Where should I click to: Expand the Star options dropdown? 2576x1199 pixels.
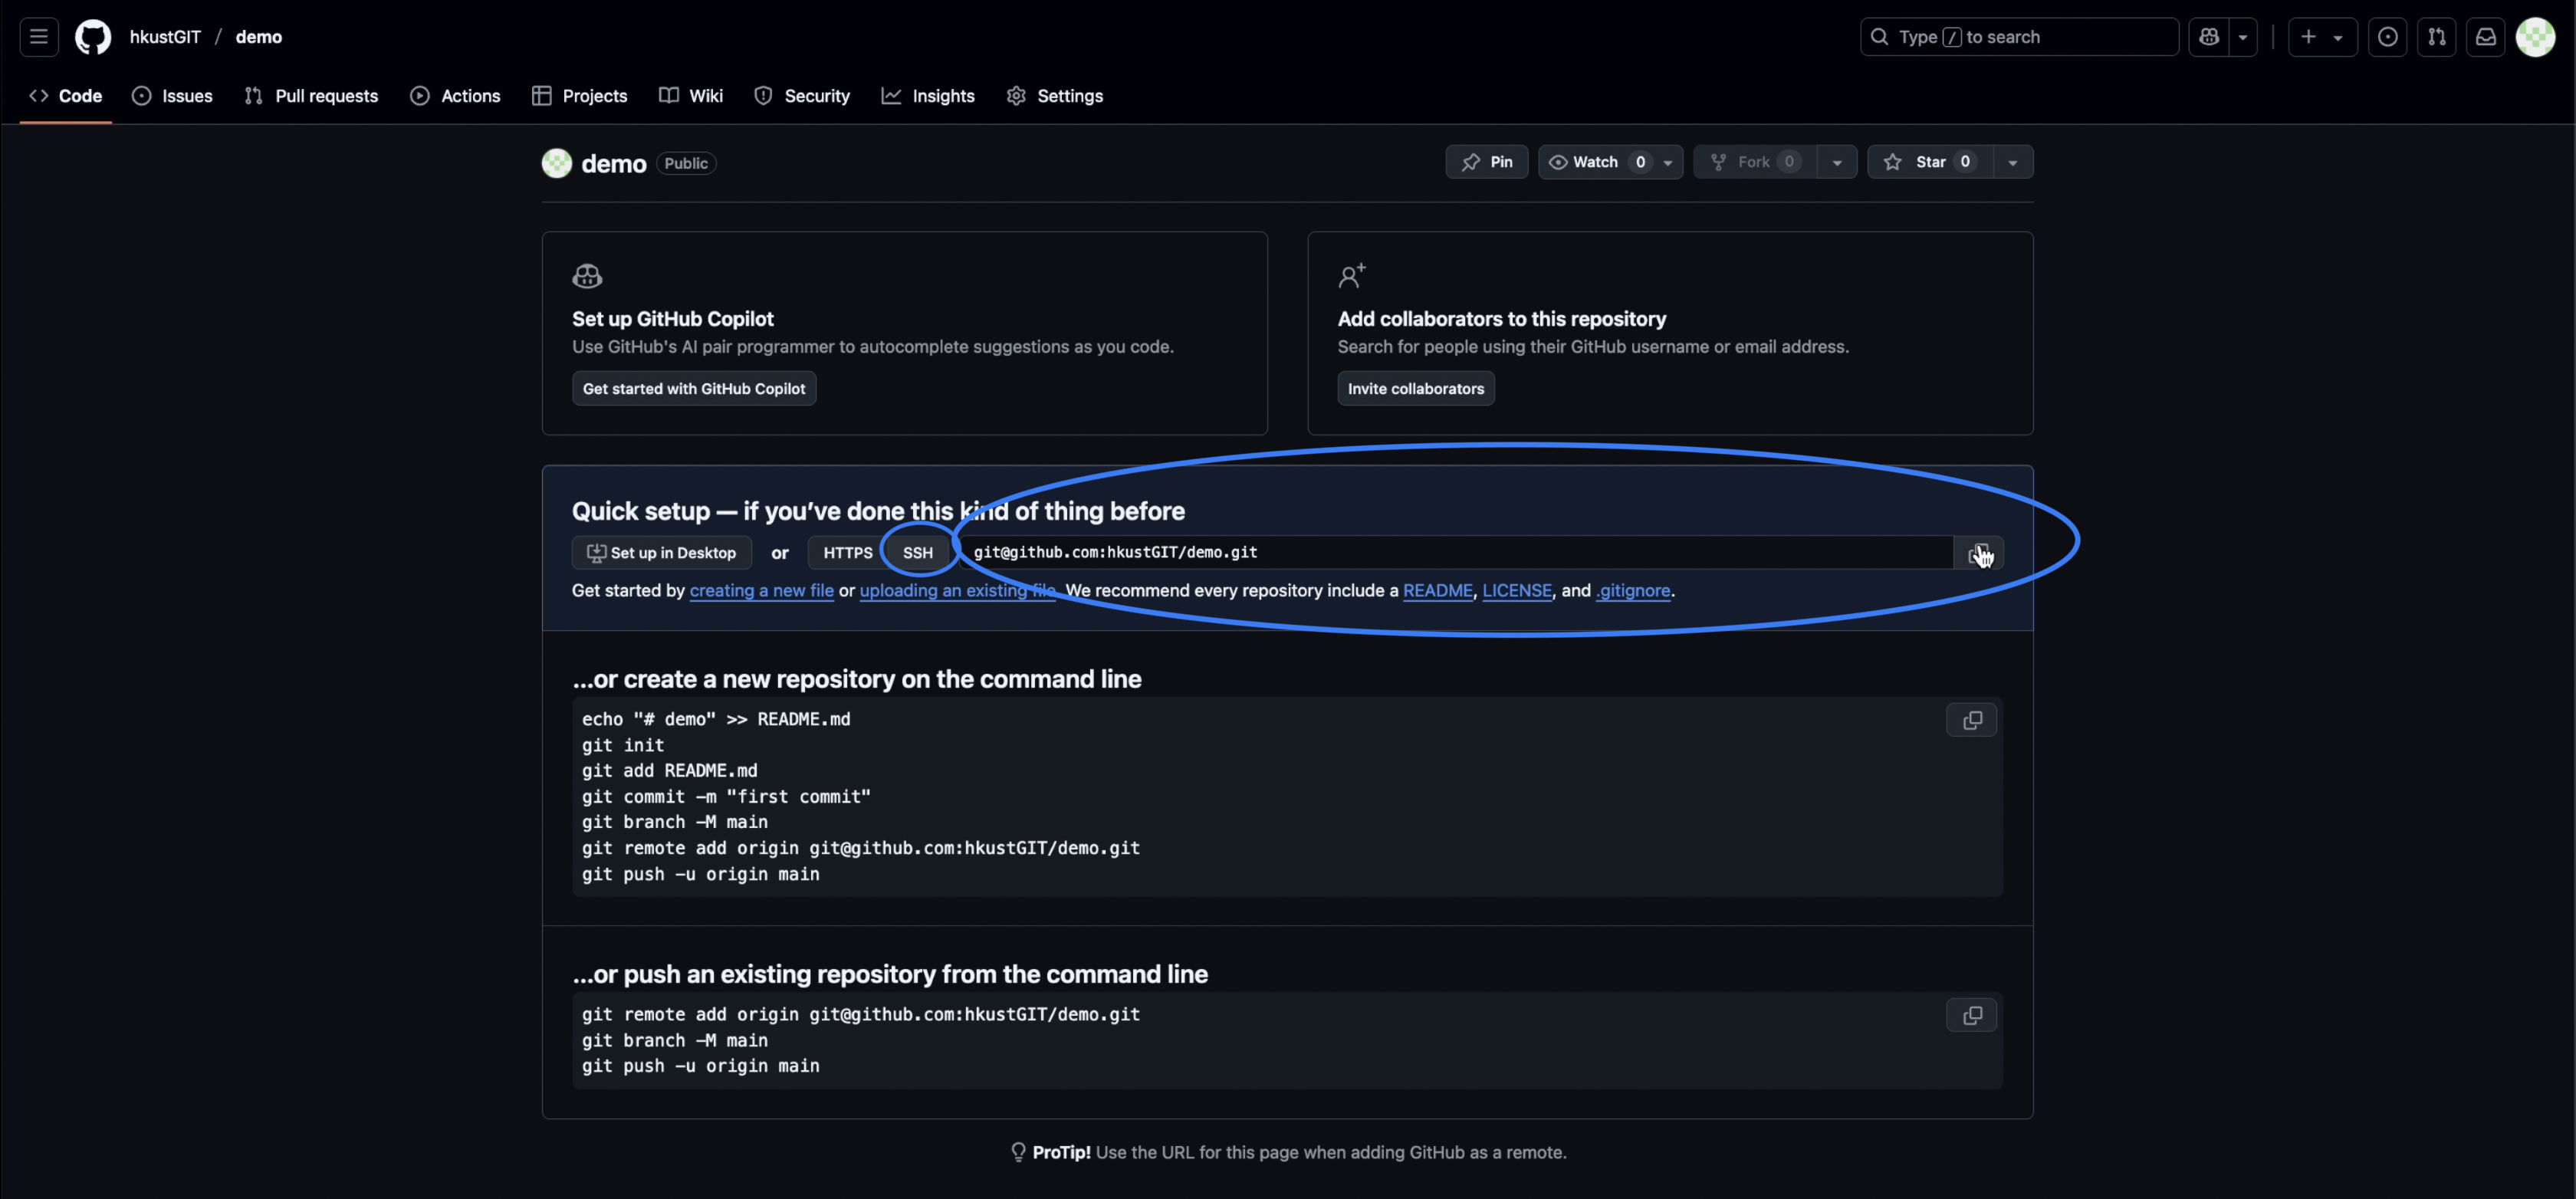(2013, 161)
